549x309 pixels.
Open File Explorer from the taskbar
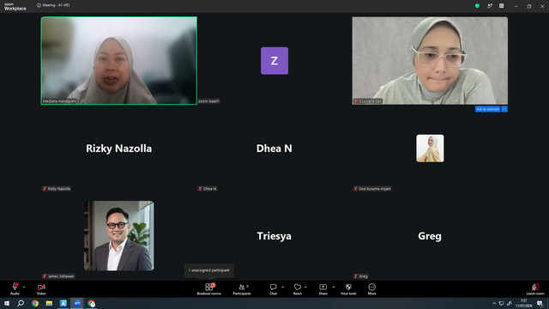49,303
